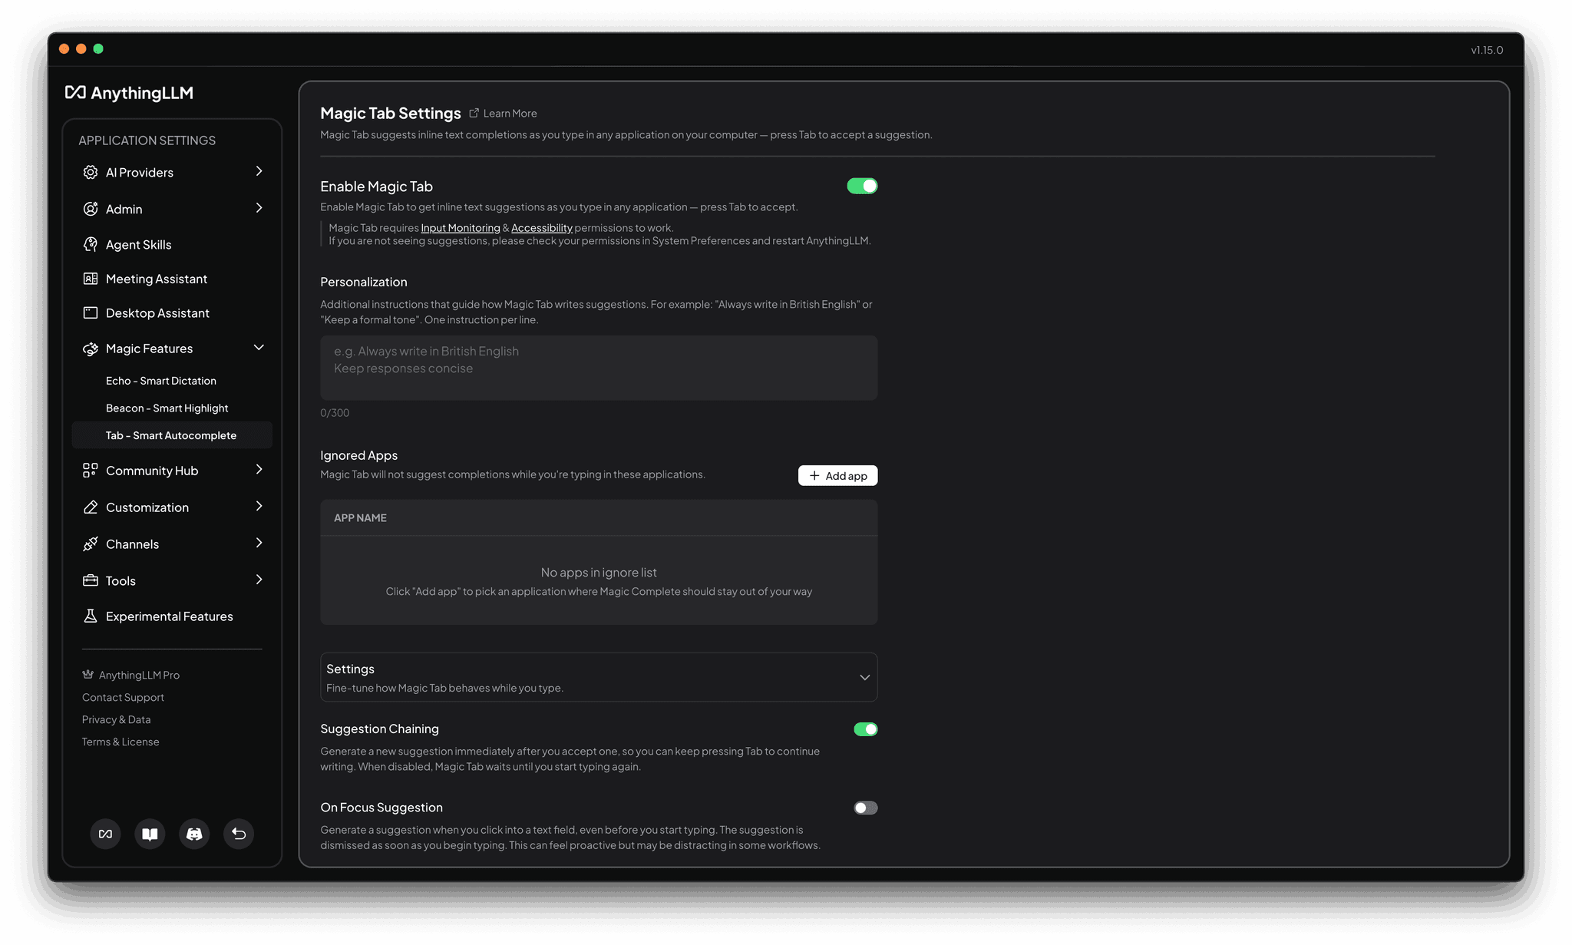
Task: Expand the Channels chevron
Action: click(259, 543)
